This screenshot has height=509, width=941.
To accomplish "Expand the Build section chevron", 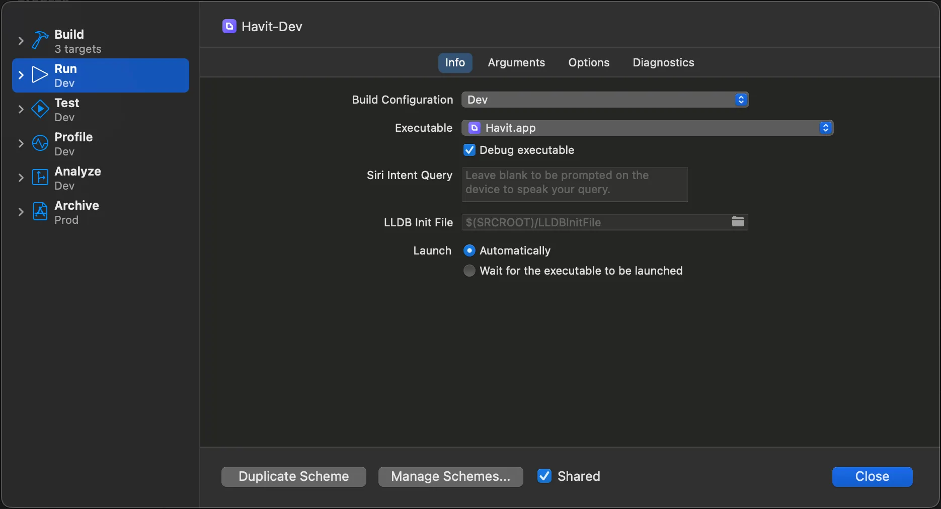I will click(21, 41).
